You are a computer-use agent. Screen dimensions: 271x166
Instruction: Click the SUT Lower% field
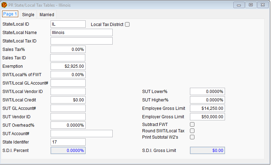pyautogui.click(x=207, y=92)
